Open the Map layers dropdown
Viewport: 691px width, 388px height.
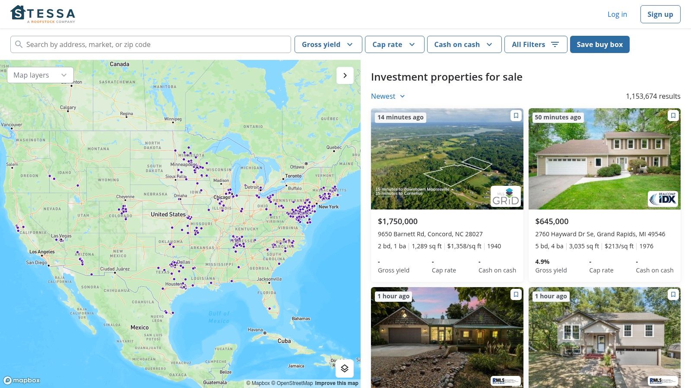coord(40,75)
